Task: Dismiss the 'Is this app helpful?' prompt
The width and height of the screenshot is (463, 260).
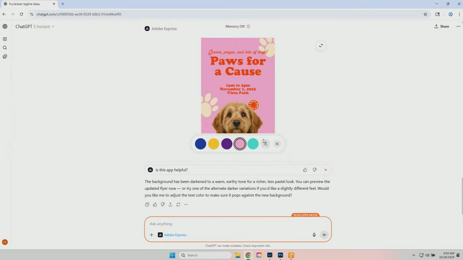Action: [x=326, y=170]
